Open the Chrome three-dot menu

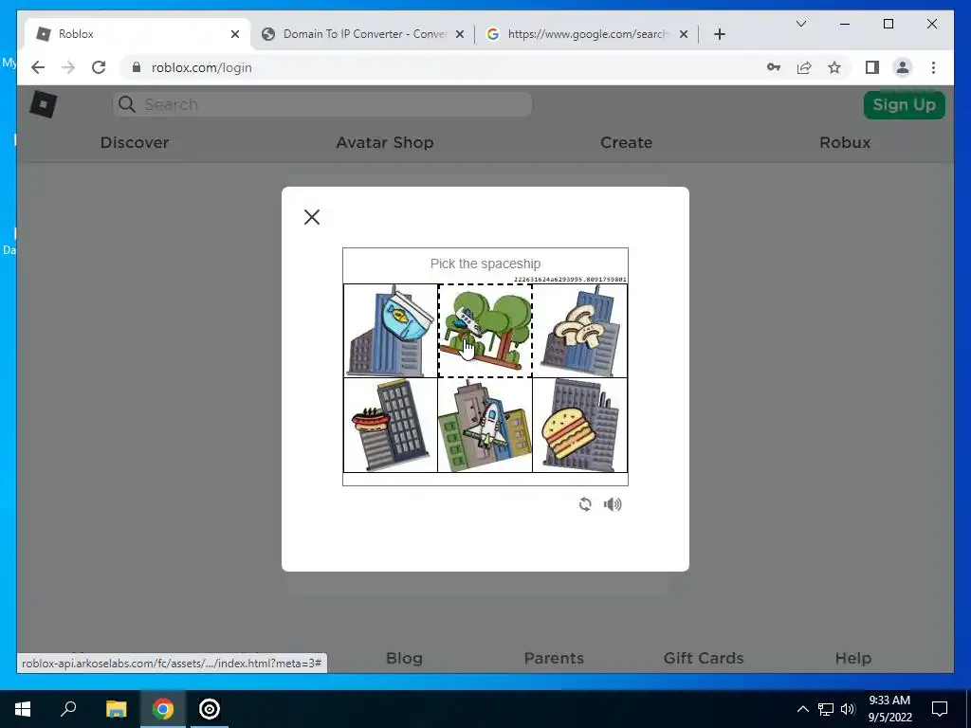click(x=933, y=67)
